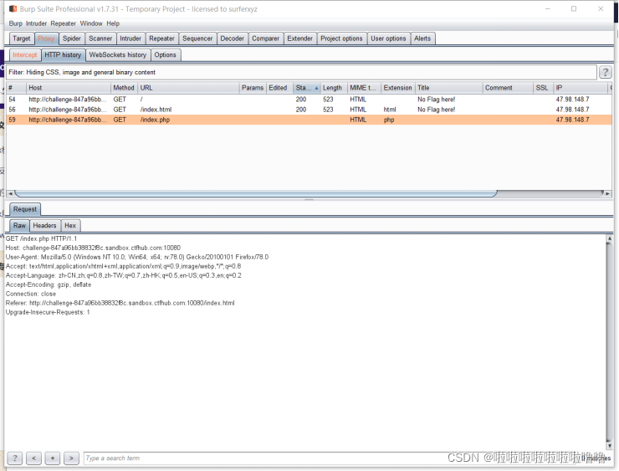Image resolution: width=619 pixels, height=471 pixels.
Task: Select highlighted row 59 for /index.php
Action: pyautogui.click(x=309, y=120)
